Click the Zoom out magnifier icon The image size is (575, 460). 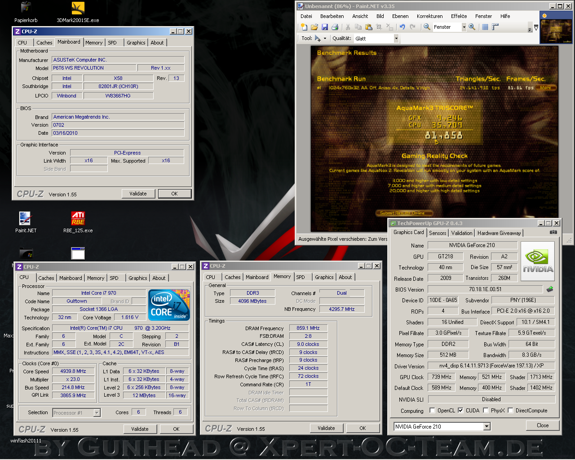click(x=427, y=27)
